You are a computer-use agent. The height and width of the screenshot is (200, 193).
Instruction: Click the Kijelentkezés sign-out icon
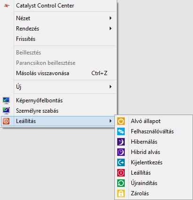[121, 162]
